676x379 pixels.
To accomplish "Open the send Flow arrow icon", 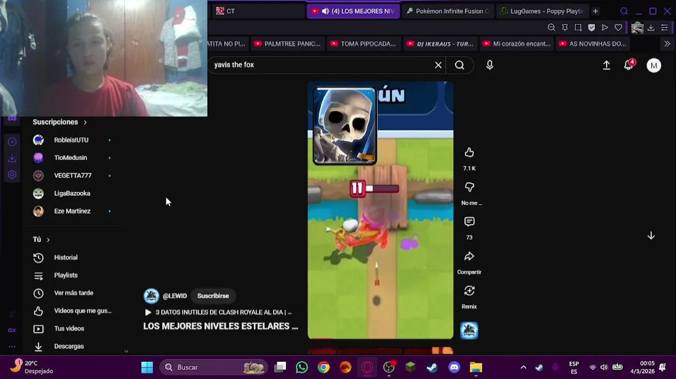I will (605, 27).
